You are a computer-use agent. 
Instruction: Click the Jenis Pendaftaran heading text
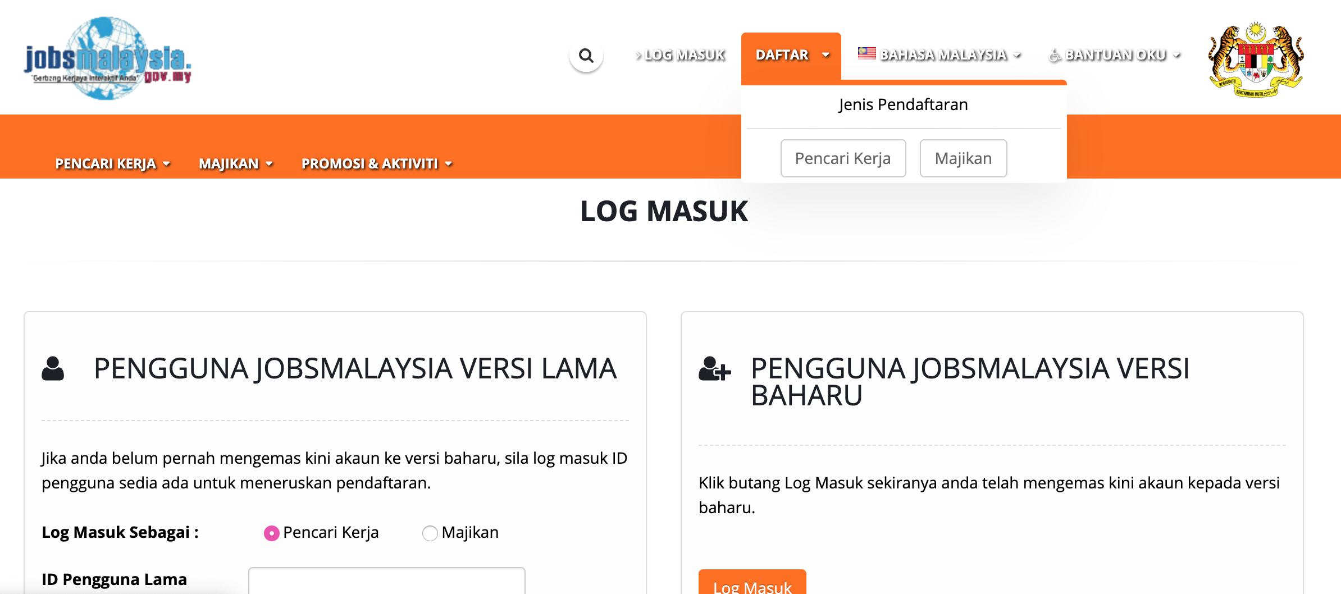(904, 104)
